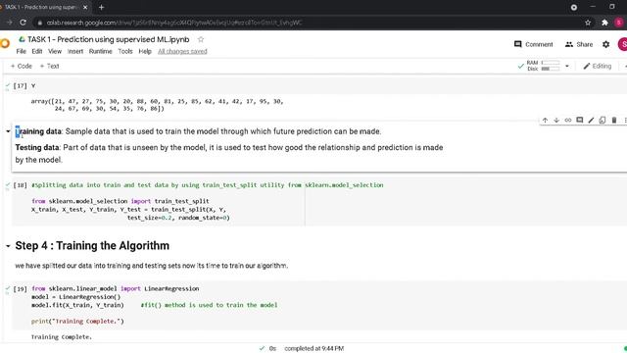The height and width of the screenshot is (353, 627).
Task: Delete the selected cell with trash icon
Action: click(x=614, y=120)
